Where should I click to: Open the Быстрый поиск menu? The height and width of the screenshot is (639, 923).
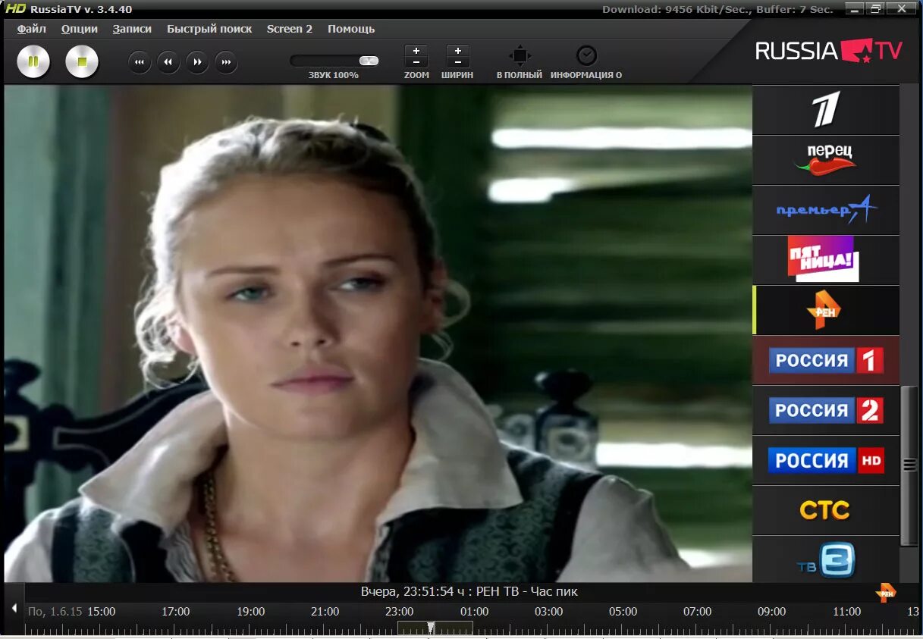point(209,29)
